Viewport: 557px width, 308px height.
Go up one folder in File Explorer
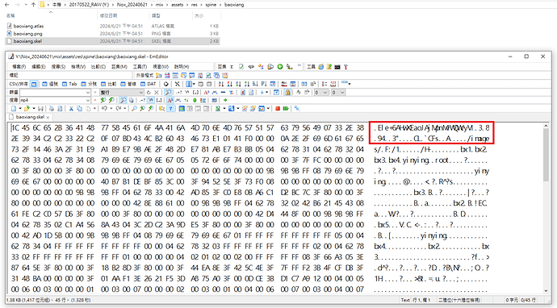point(33,5)
